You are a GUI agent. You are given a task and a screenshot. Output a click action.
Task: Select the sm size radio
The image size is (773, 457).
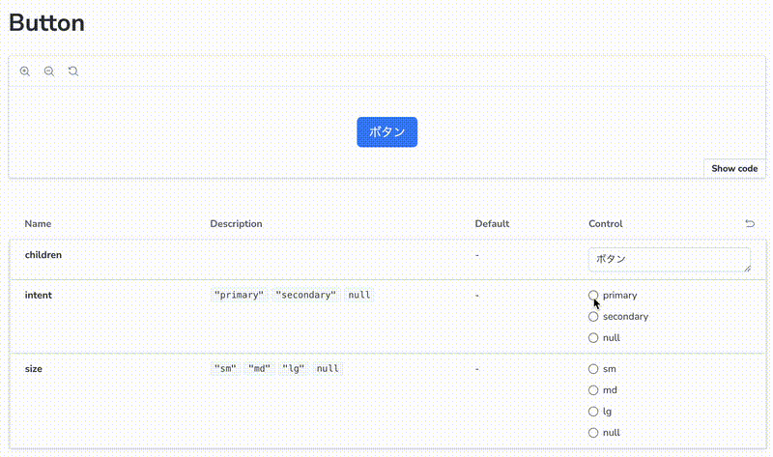tap(593, 369)
